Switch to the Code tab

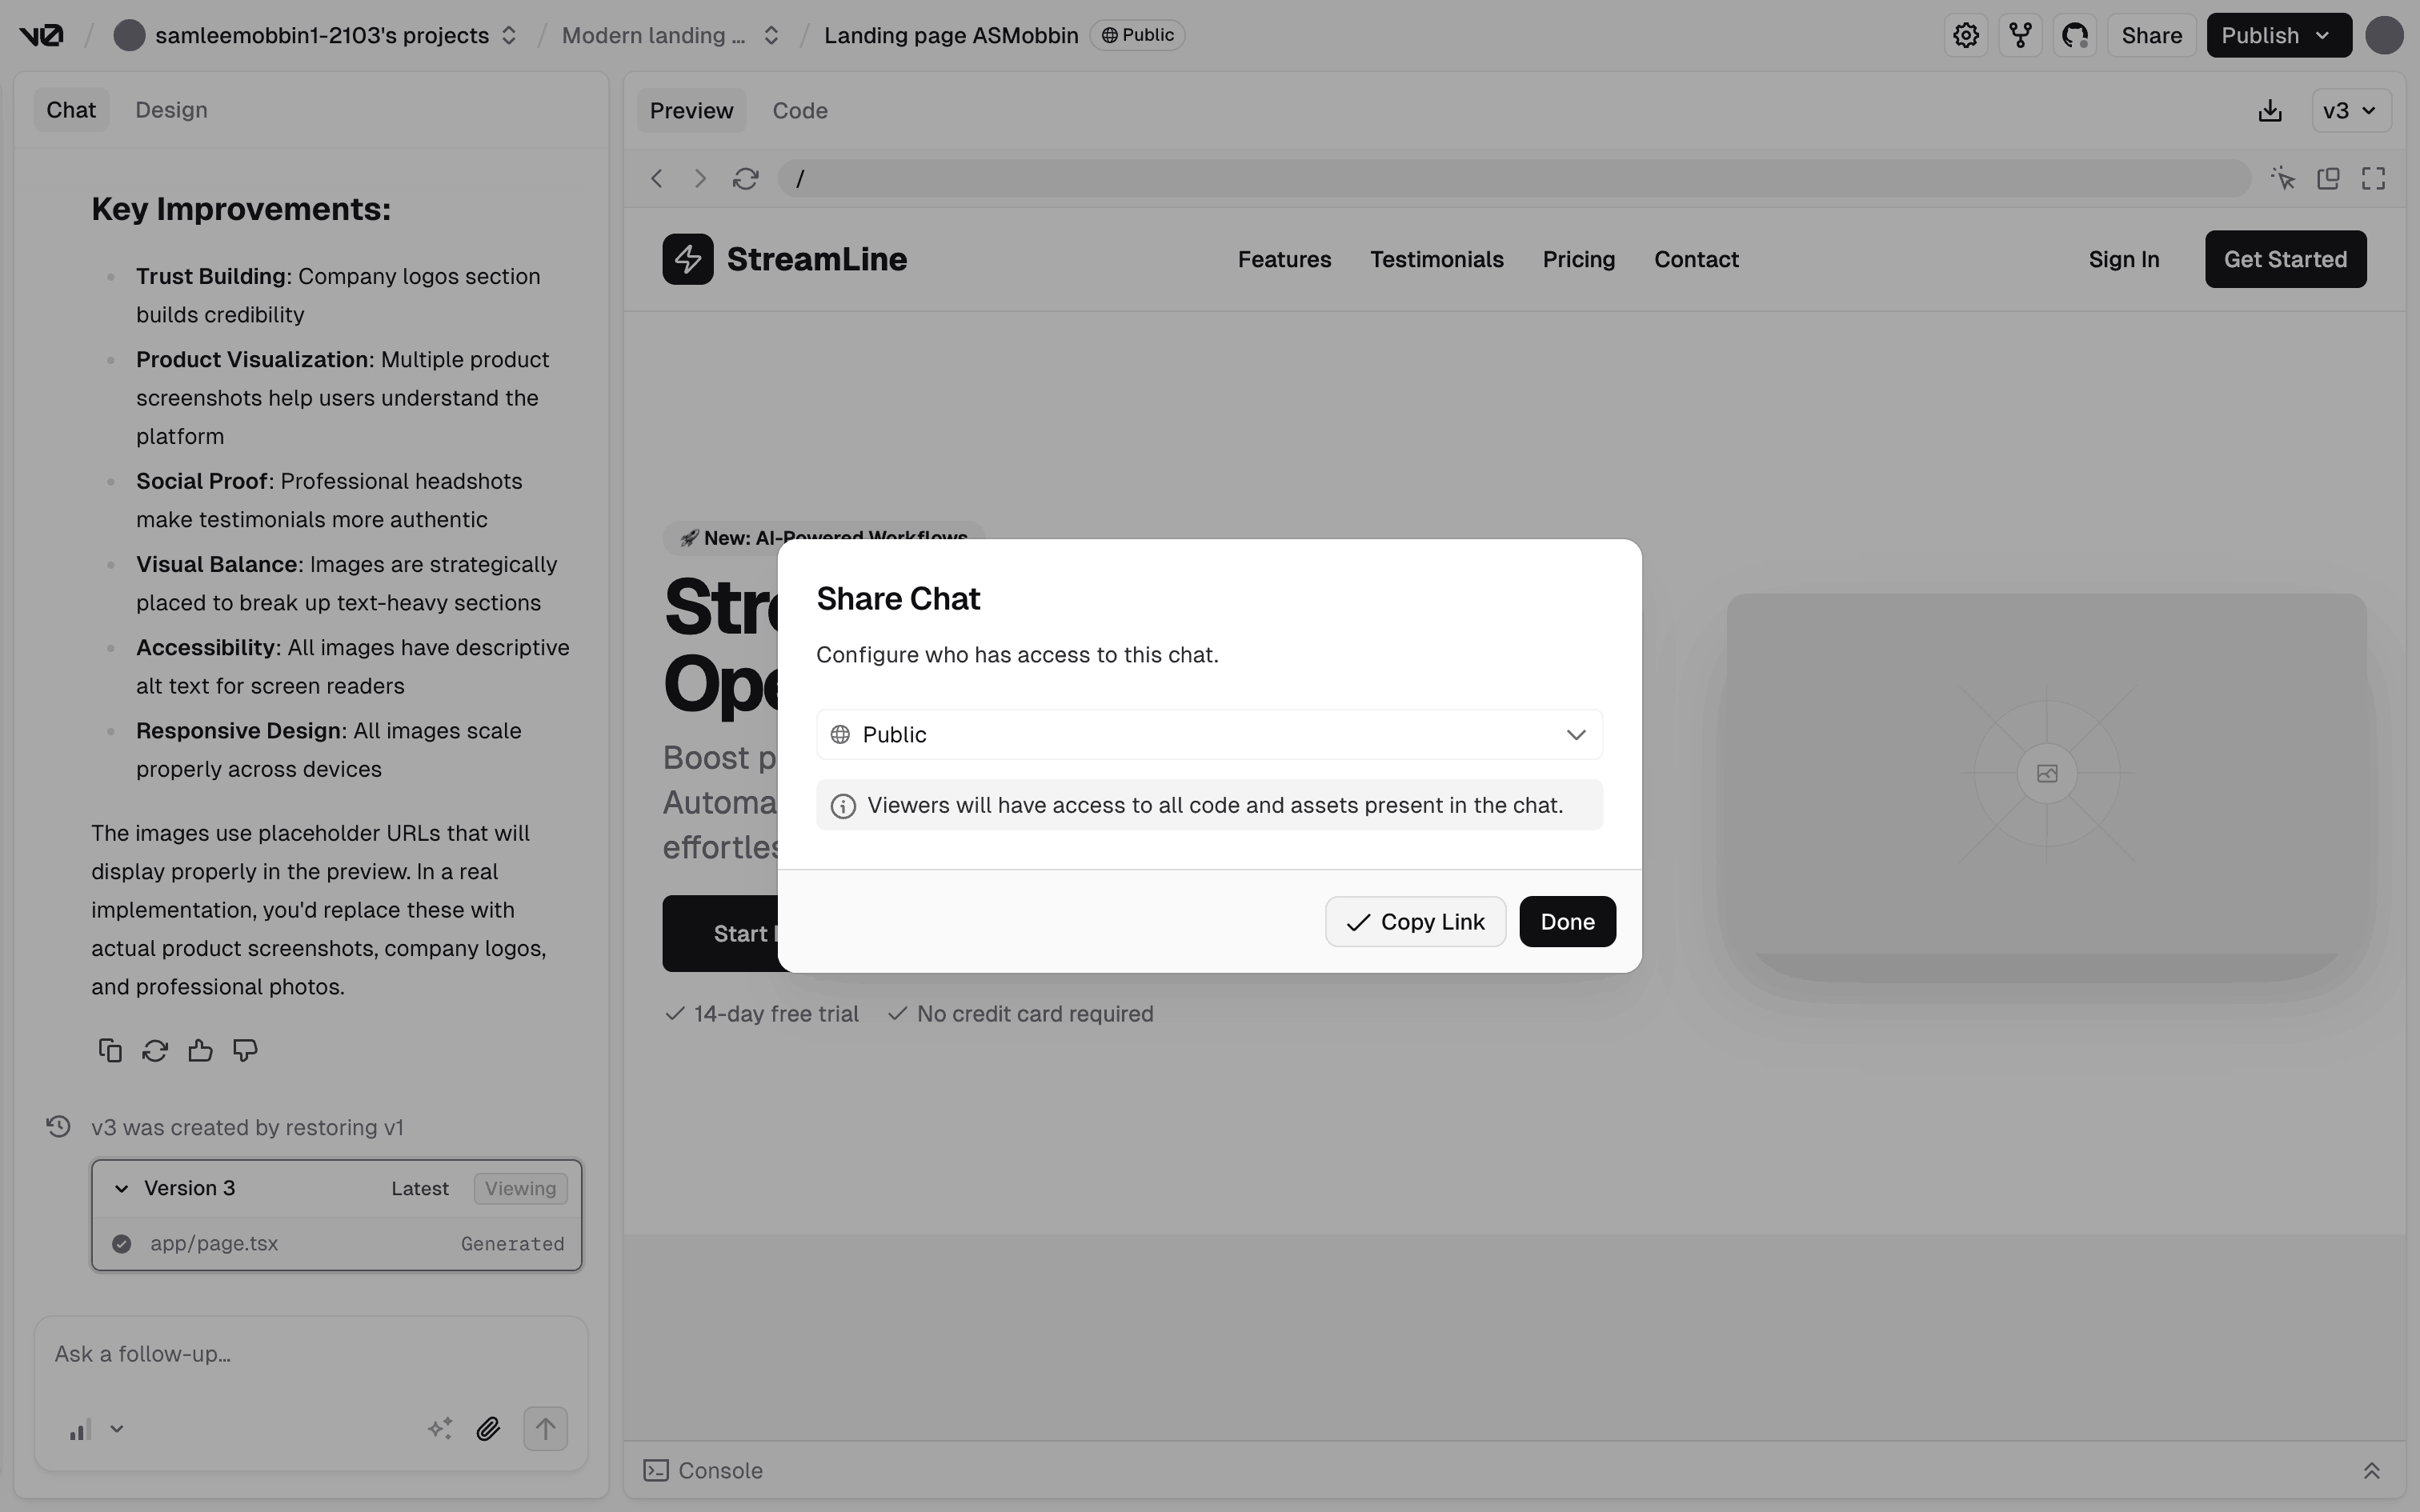pos(799,111)
